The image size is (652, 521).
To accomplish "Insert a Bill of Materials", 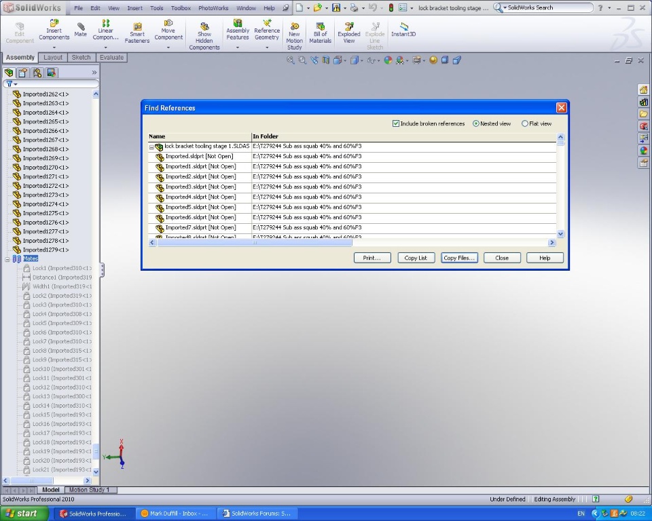I will click(x=320, y=33).
